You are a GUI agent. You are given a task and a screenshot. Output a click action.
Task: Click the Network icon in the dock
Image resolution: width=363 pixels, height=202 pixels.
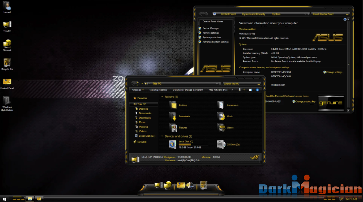(x=168, y=185)
